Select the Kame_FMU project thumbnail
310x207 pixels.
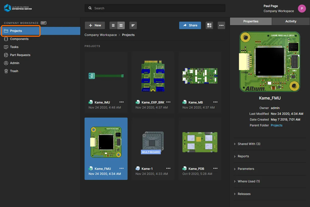click(x=106, y=142)
